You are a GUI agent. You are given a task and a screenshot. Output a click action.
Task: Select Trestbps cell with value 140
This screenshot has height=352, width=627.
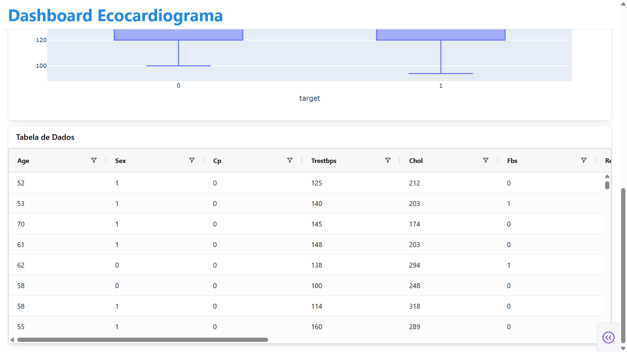(x=351, y=203)
